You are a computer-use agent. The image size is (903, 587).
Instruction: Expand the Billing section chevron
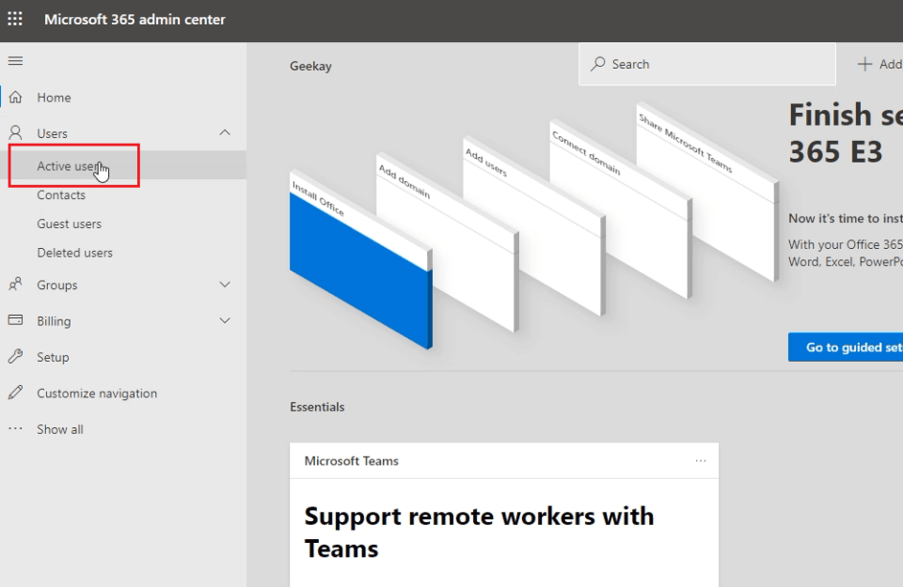[225, 320]
